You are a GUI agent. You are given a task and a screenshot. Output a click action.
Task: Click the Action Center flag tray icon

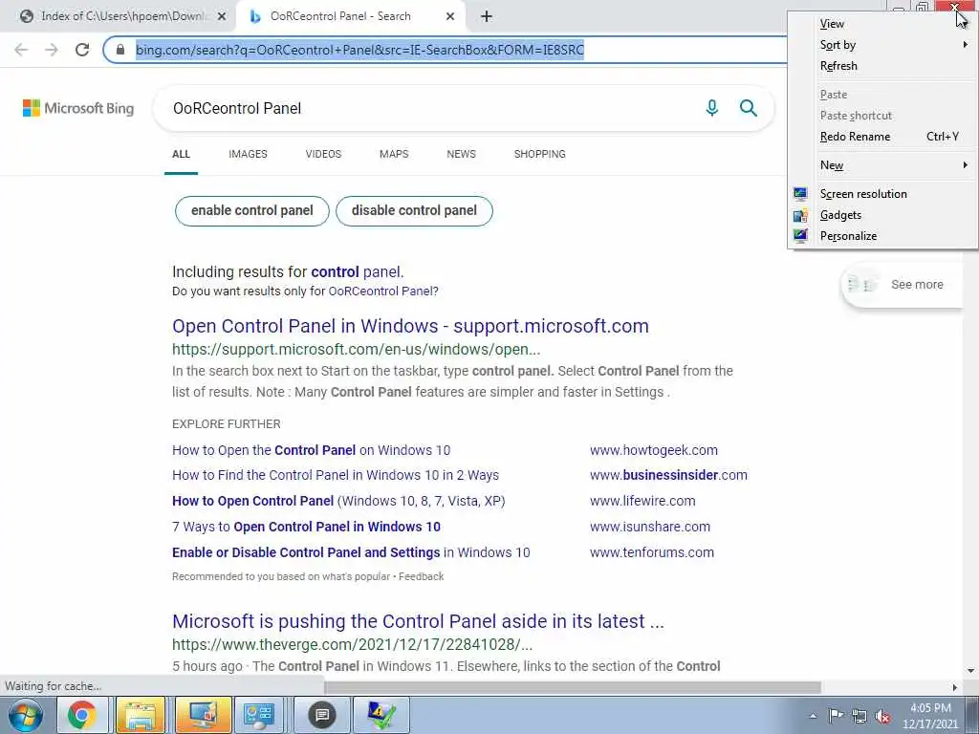coord(836,715)
